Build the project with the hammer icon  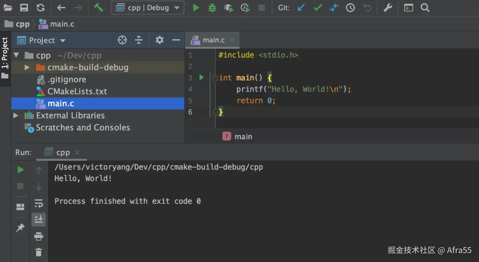tap(98, 7)
